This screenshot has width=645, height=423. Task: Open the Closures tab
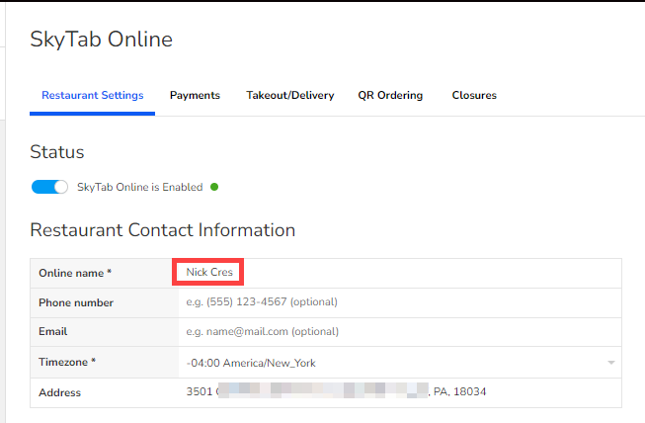[x=474, y=96]
